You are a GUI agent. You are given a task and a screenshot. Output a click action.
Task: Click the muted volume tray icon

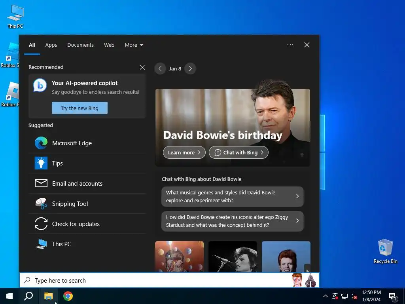coord(354,296)
